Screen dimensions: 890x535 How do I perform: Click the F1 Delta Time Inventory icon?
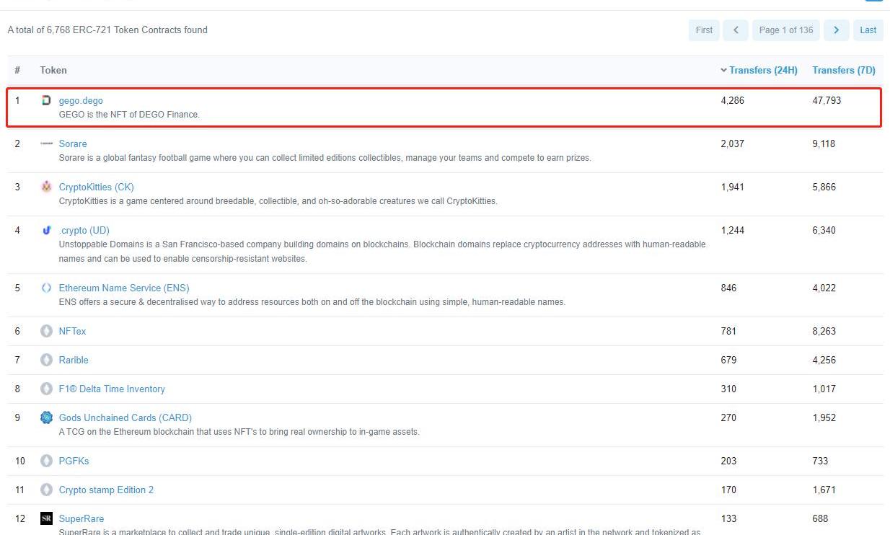(46, 389)
